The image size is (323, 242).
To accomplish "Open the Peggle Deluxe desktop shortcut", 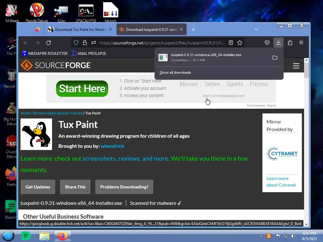I will pos(37,12).
